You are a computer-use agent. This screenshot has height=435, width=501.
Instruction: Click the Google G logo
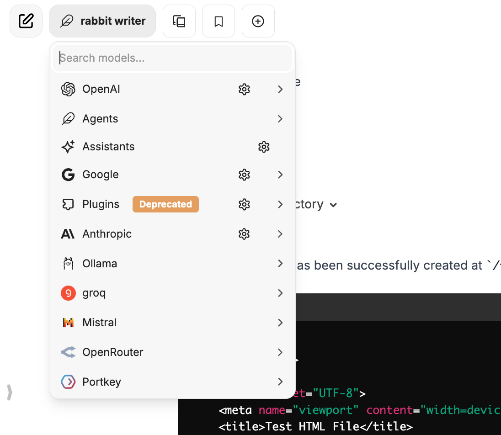pos(68,175)
